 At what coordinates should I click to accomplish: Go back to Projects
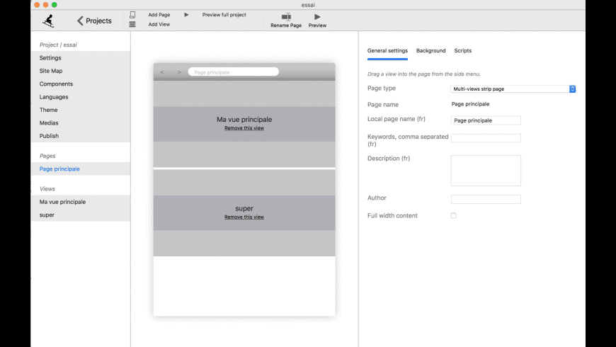[94, 21]
